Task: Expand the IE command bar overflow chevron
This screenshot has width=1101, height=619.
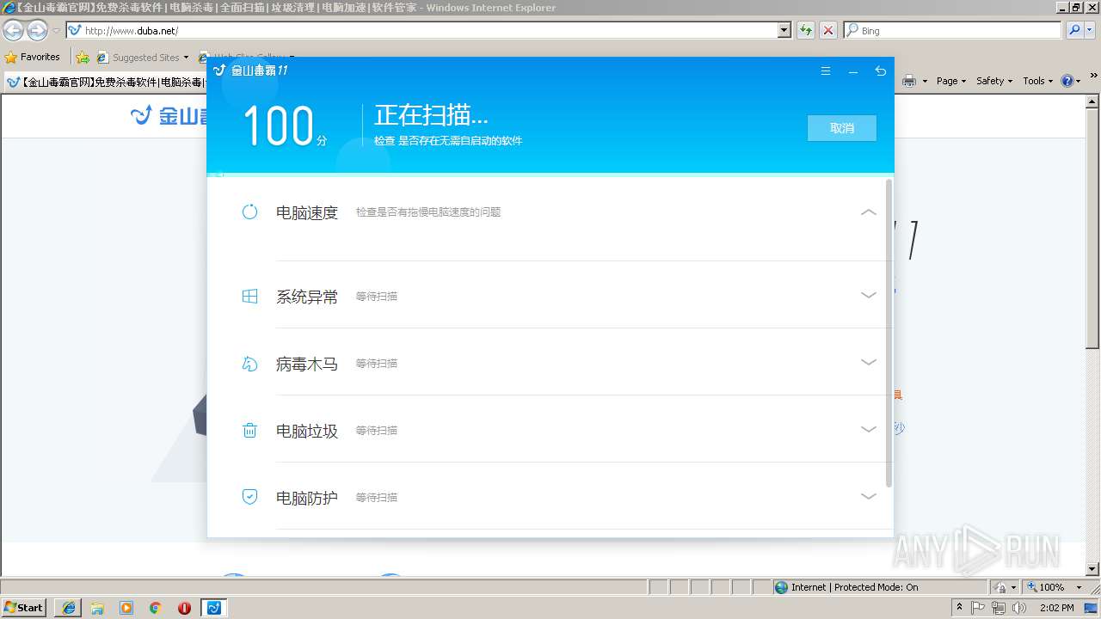Action: tap(1092, 77)
